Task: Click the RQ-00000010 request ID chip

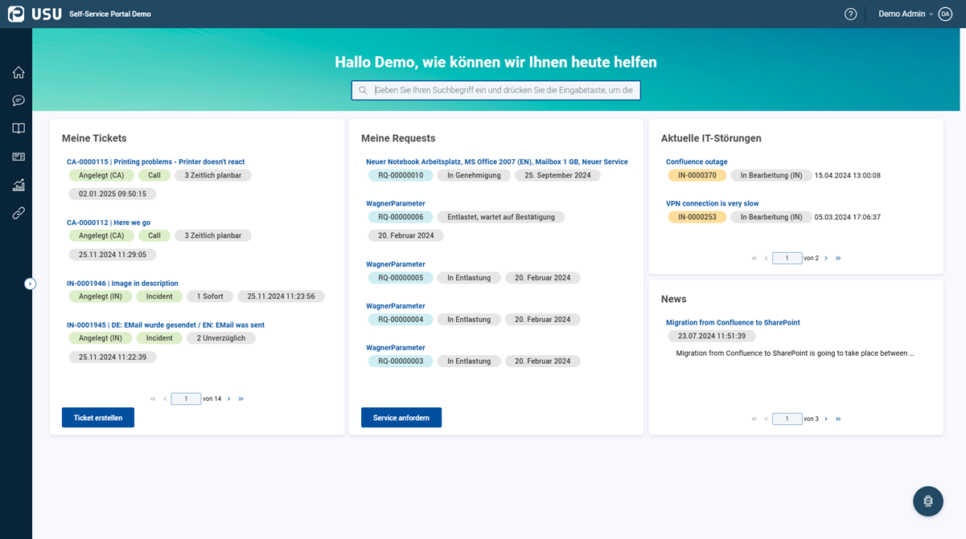Action: 401,175
